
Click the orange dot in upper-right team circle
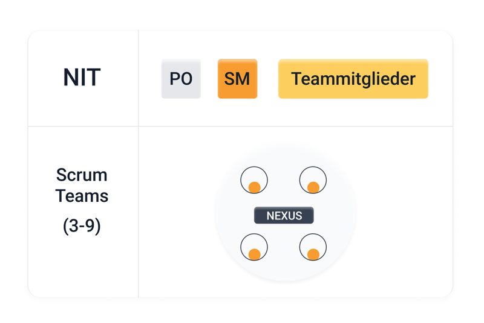pos(313,187)
